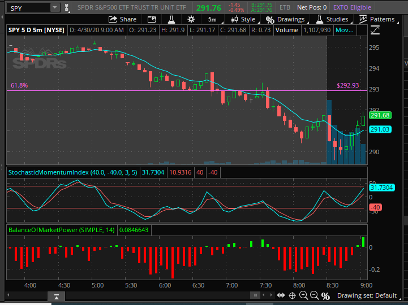This screenshot has height=305, width=408.
Task: Click the crosshair pan icon
Action: (x=292, y=295)
